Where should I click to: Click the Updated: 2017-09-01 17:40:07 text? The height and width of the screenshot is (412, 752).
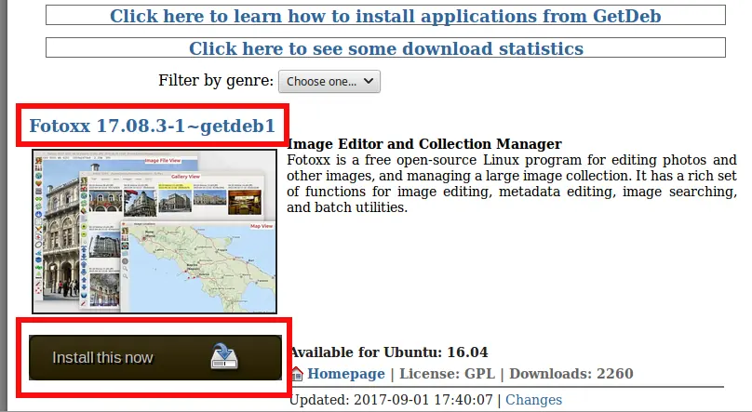391,400
